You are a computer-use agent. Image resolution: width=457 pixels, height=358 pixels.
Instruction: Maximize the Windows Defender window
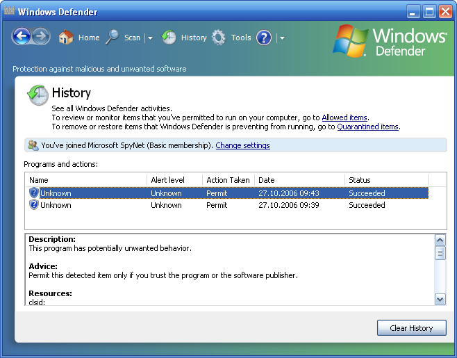coord(429,12)
